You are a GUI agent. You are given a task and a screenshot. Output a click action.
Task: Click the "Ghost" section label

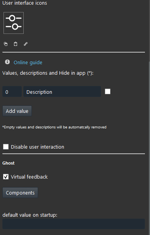coord(9,163)
